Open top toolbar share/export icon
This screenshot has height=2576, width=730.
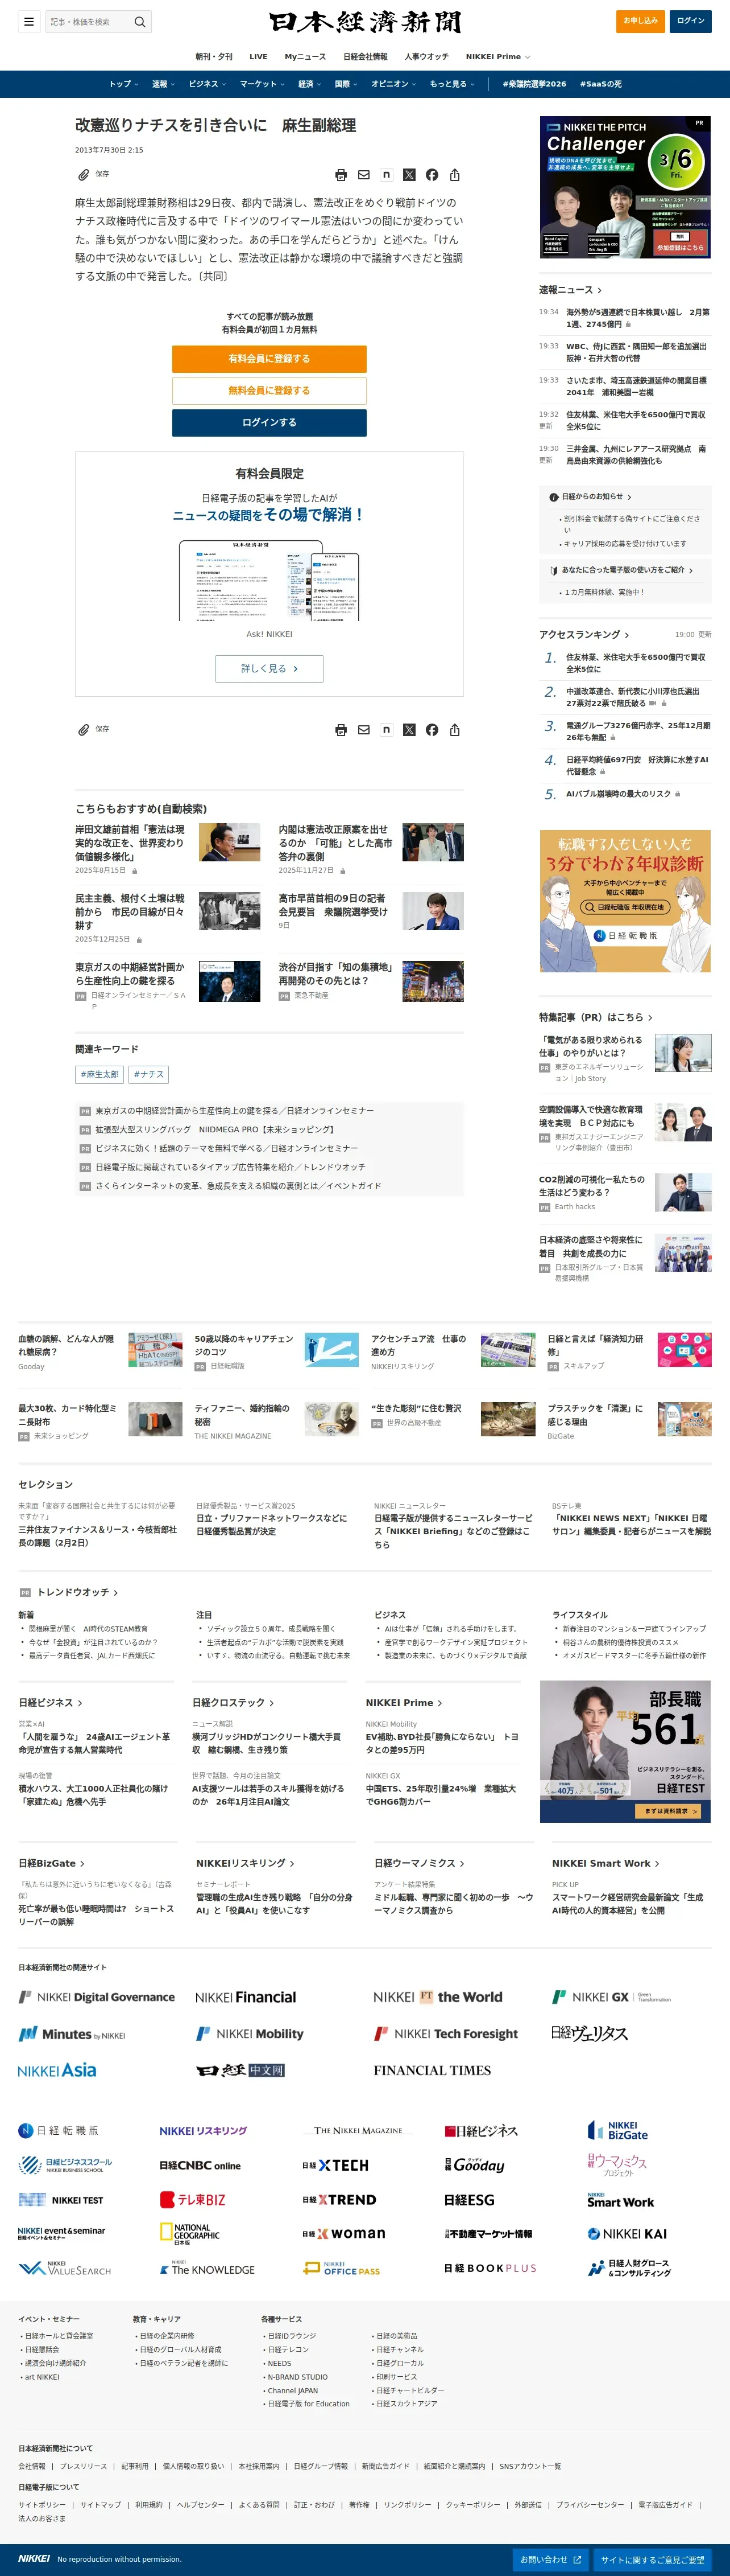454,175
